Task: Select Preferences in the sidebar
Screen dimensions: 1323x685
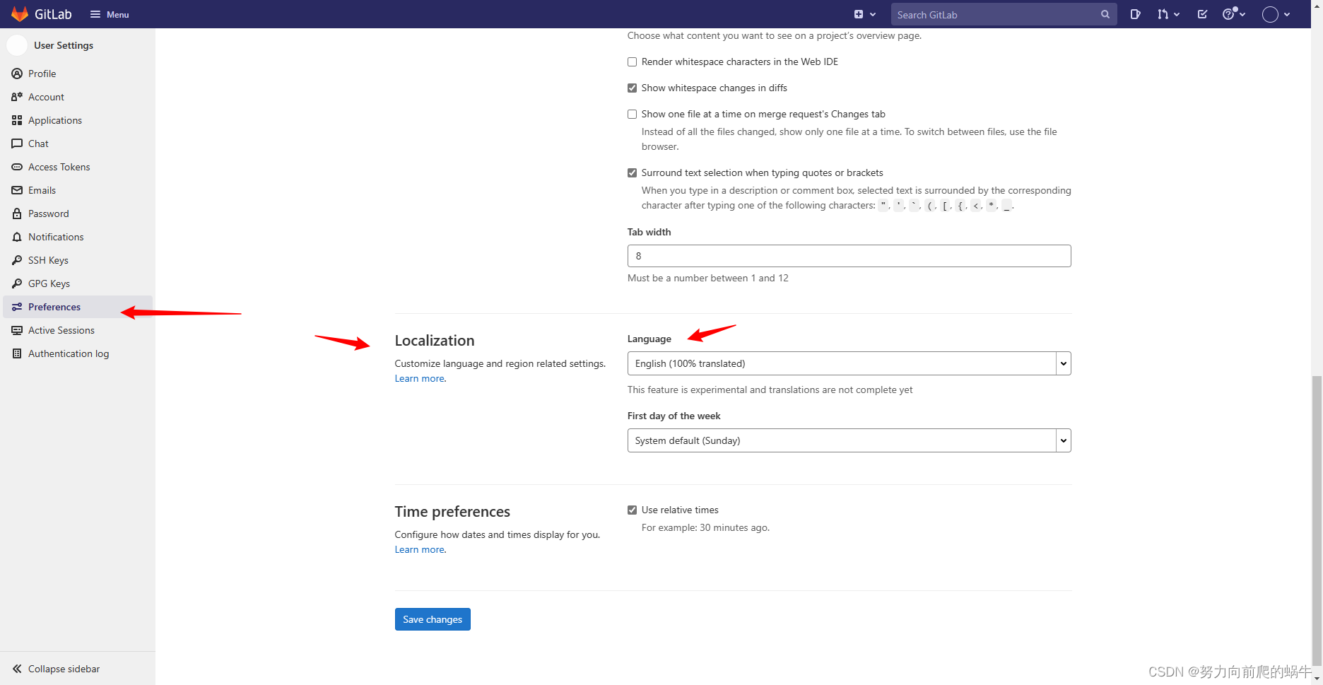Action: click(x=78, y=307)
